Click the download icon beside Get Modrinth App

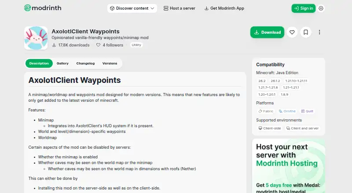pos(206,8)
